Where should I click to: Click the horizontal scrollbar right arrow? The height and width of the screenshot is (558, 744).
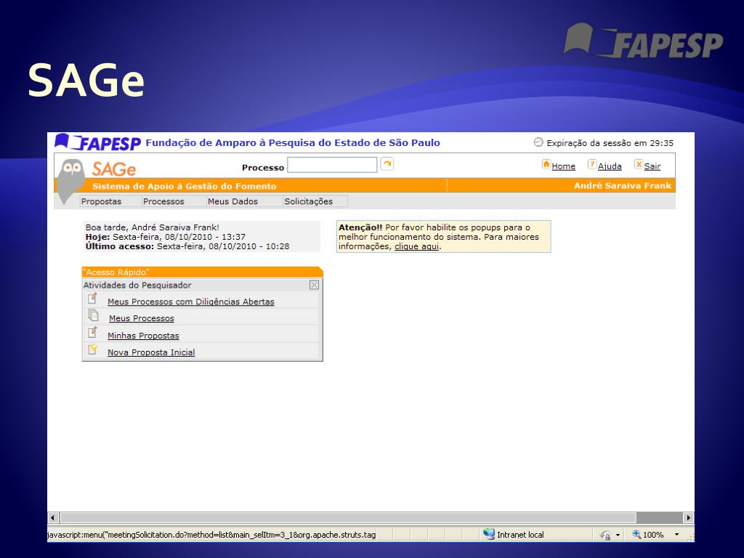[x=689, y=517]
